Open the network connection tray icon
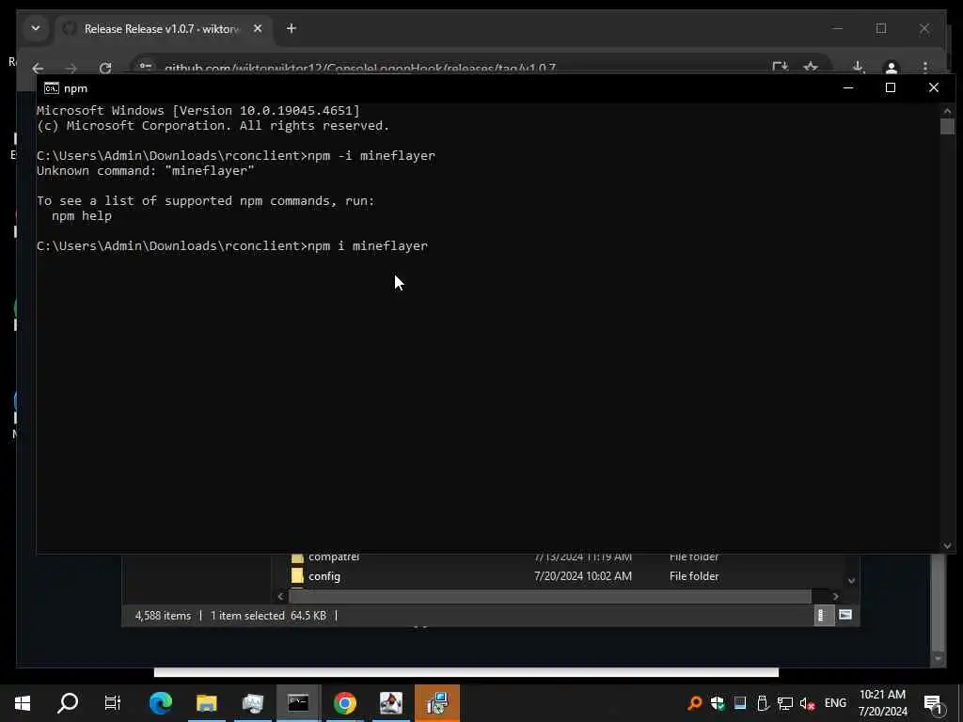 point(785,703)
